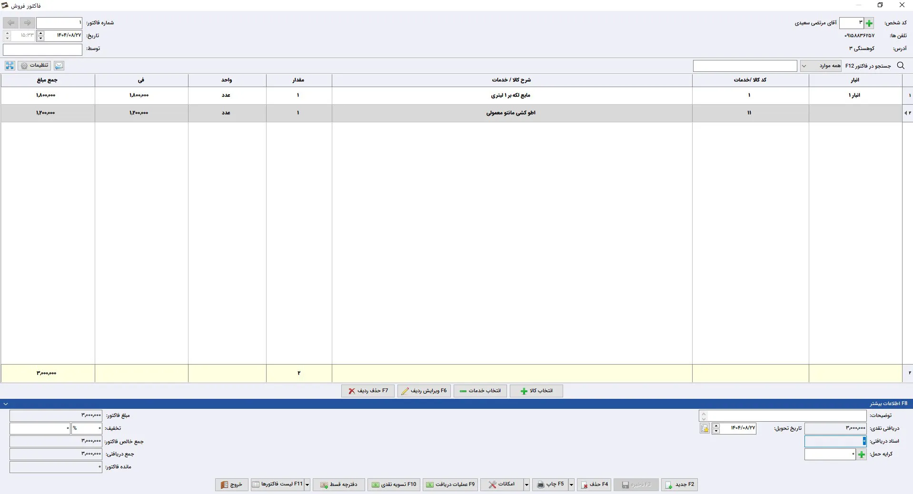Increase delivery date with up stepper
The height and width of the screenshot is (494, 913).
coord(715,426)
